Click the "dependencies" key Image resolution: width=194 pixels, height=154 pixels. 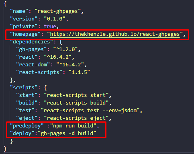point(31,42)
